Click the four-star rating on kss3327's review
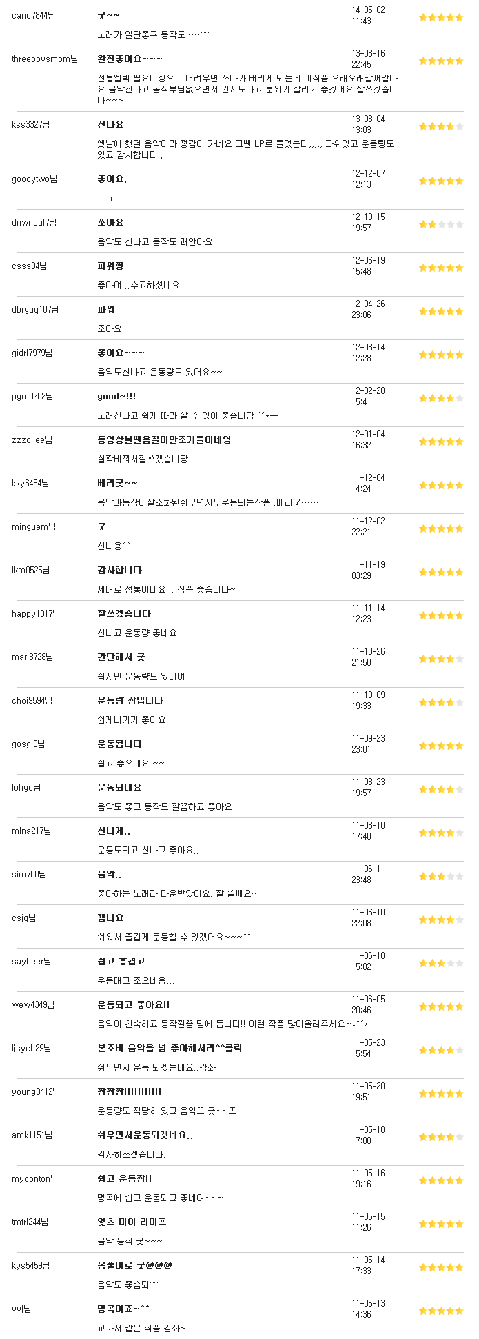Screen dimensions: 479x1339 point(441,126)
